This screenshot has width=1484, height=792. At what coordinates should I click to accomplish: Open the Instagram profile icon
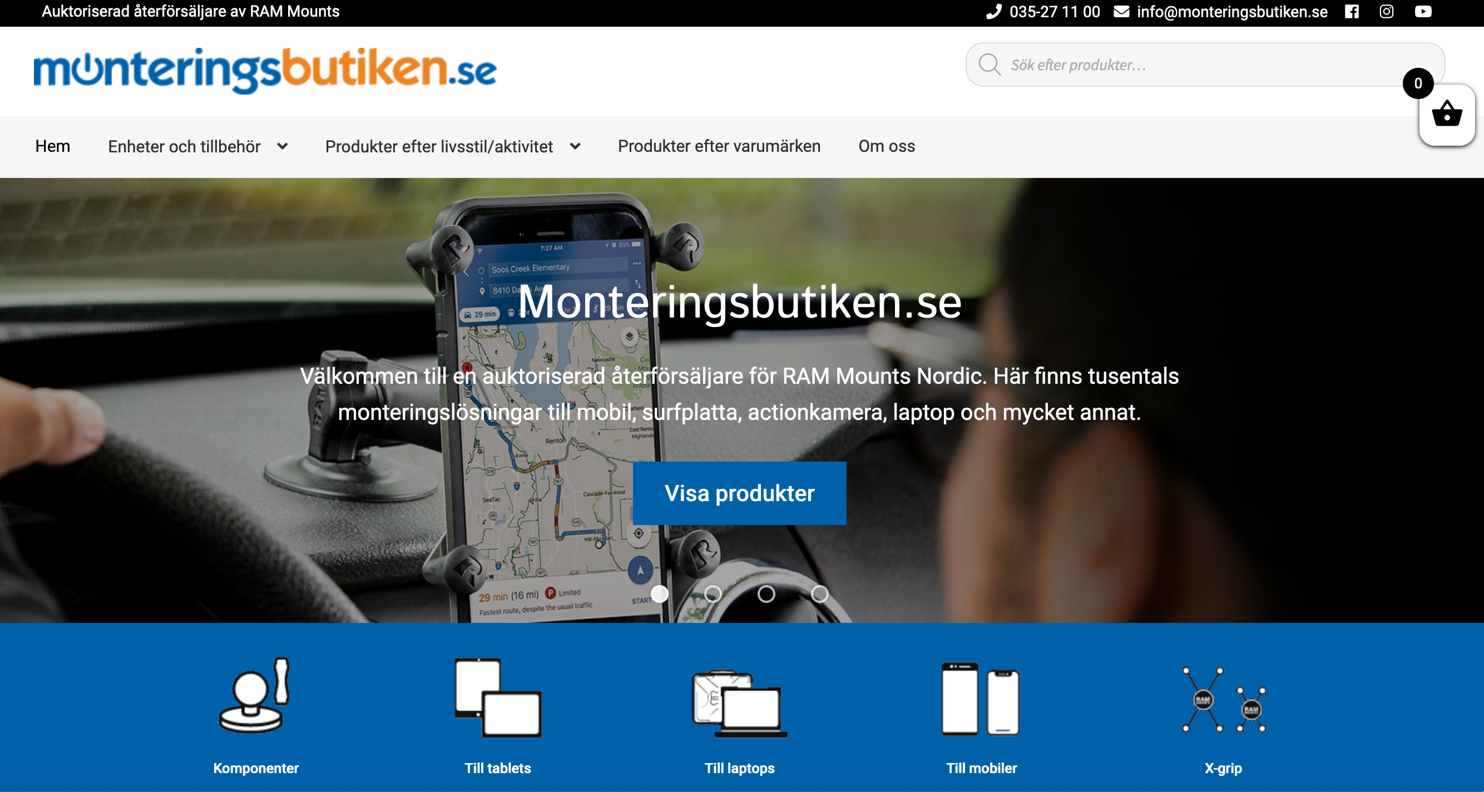(x=1387, y=12)
